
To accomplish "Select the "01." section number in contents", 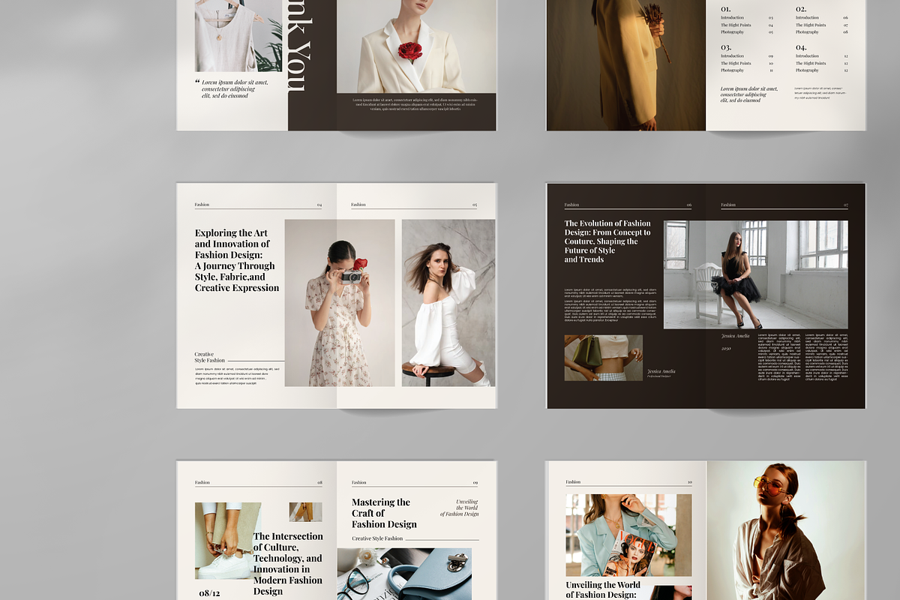I will [726, 9].
